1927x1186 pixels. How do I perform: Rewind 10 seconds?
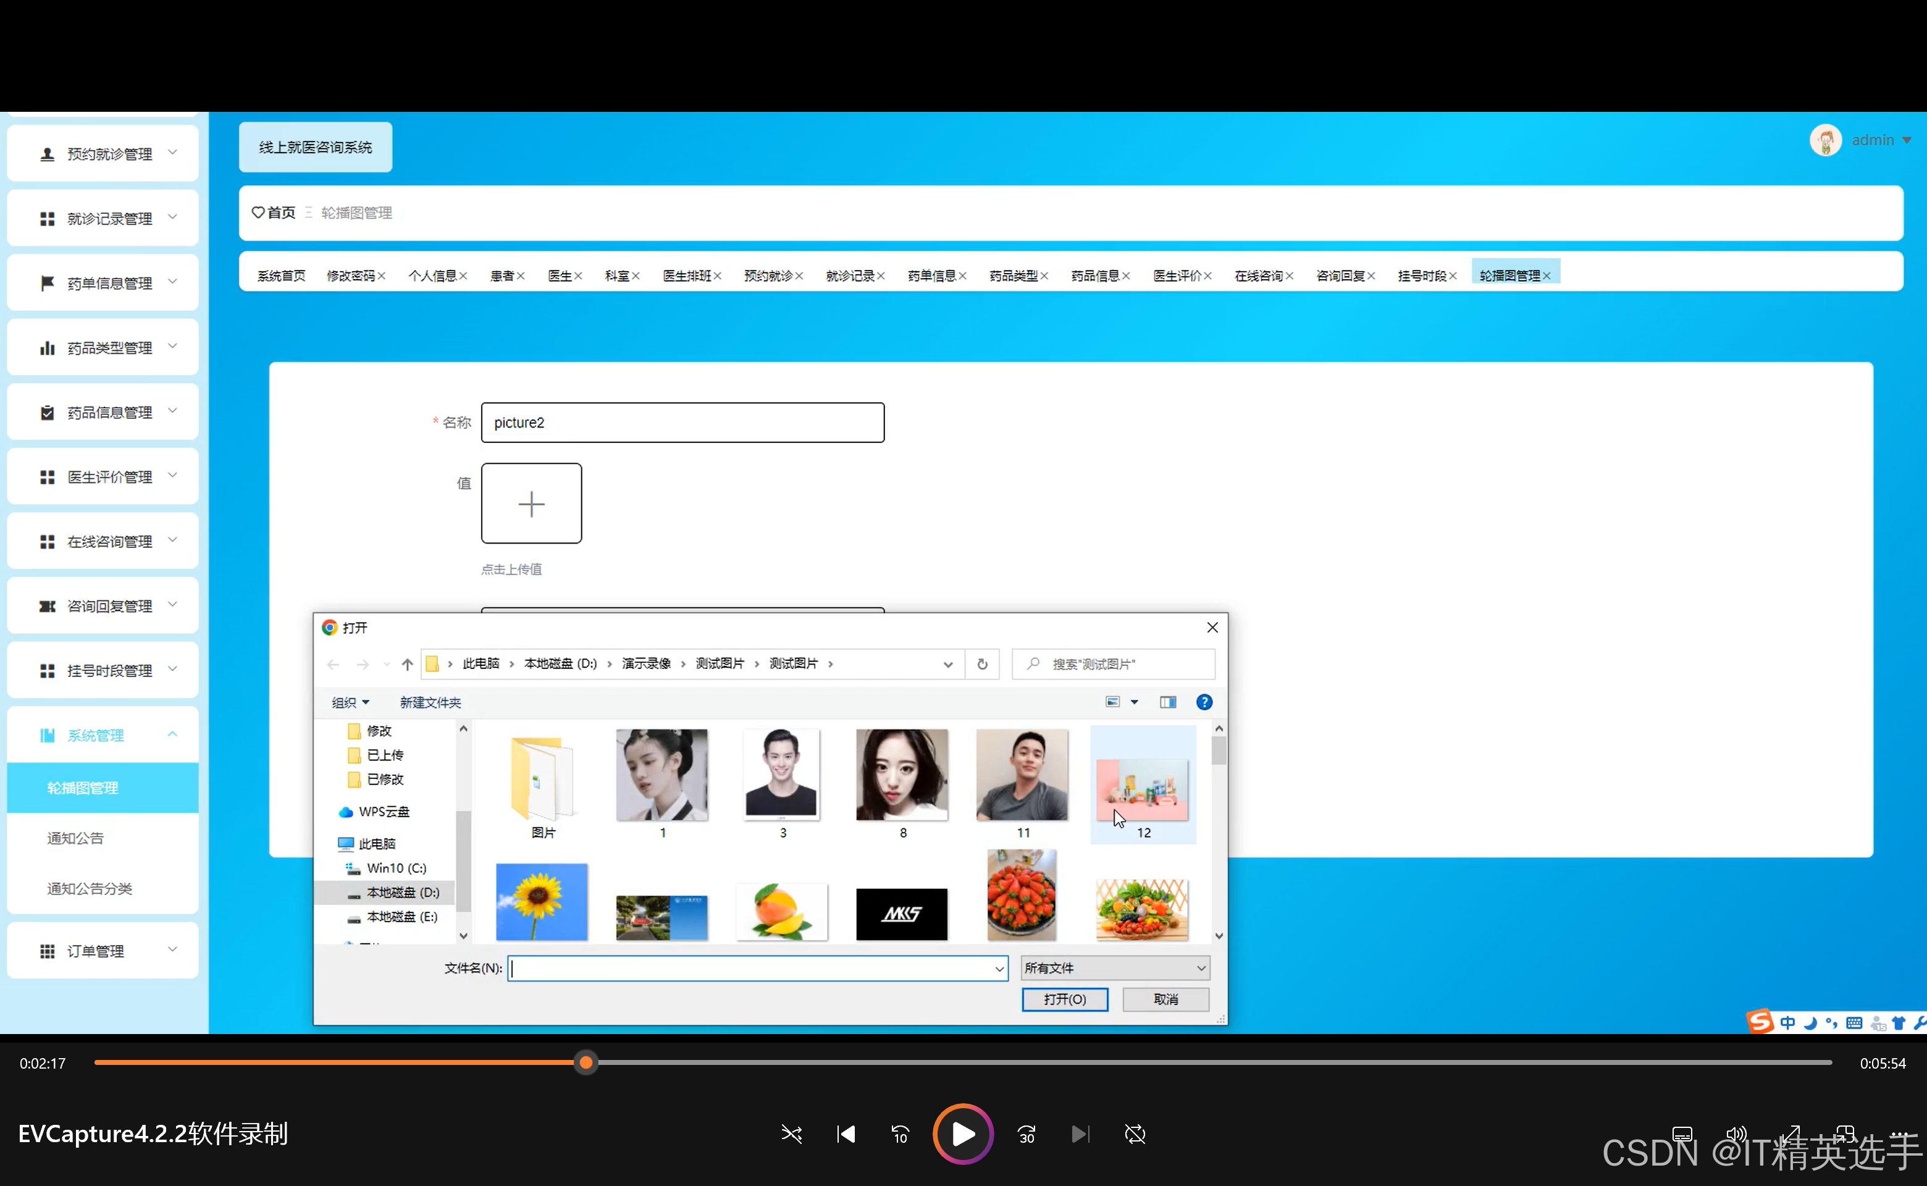point(900,1134)
